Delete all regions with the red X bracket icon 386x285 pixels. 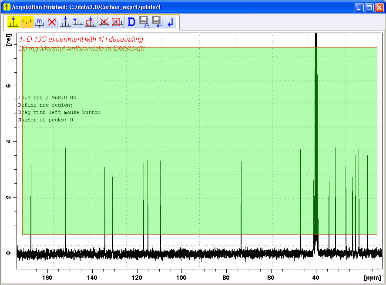pyautogui.click(x=52, y=22)
